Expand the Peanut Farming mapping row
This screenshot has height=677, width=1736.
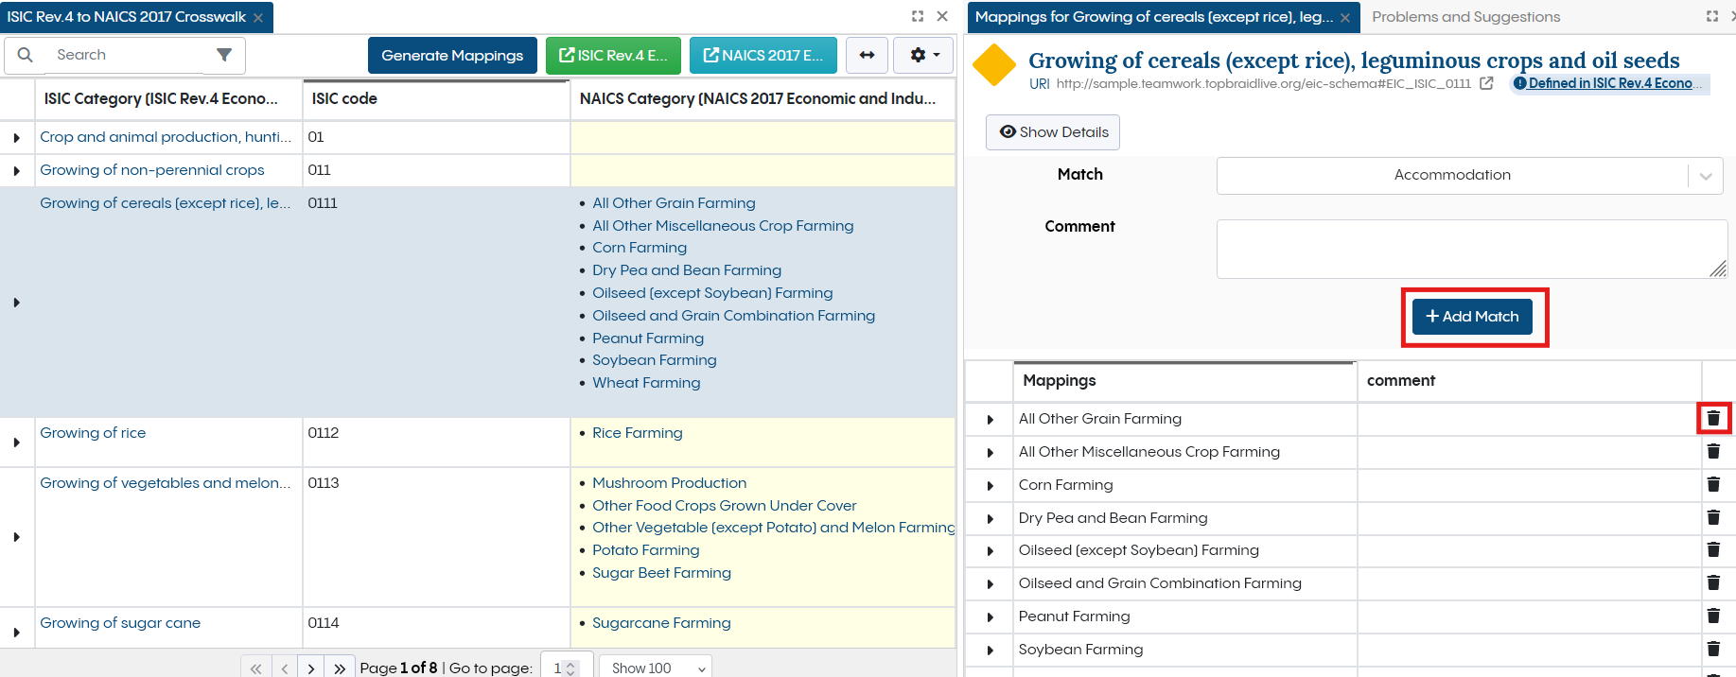[x=991, y=617]
